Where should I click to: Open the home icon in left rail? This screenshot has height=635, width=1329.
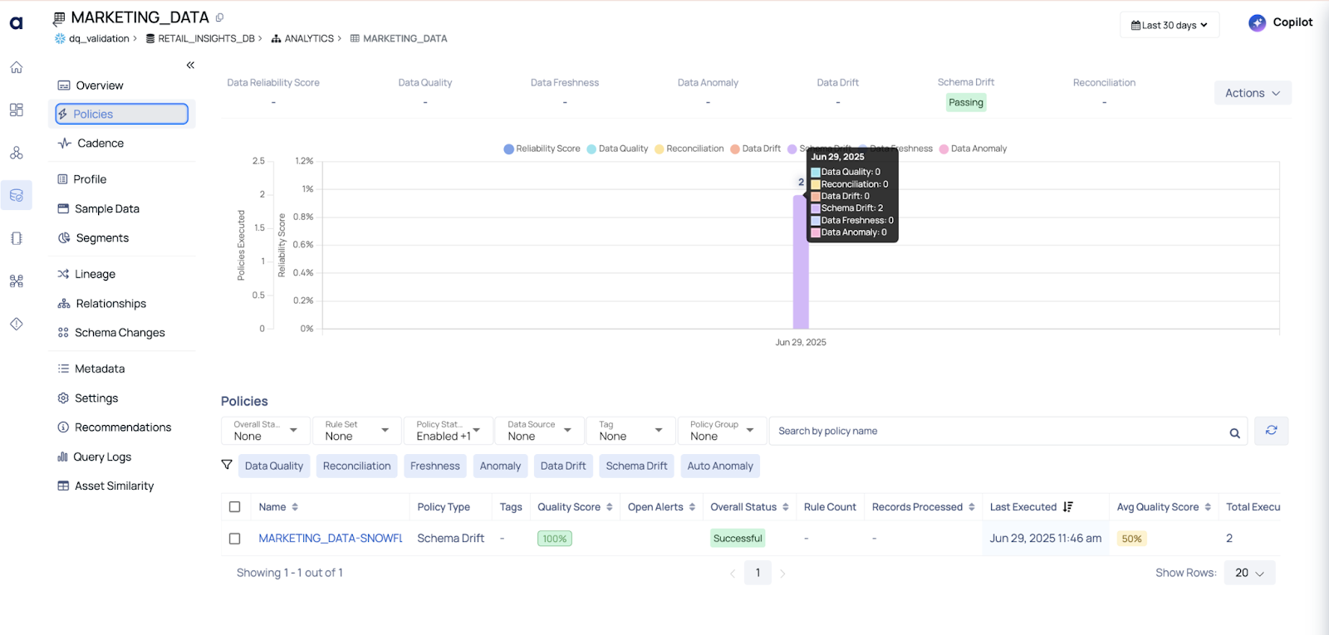pyautogui.click(x=16, y=67)
